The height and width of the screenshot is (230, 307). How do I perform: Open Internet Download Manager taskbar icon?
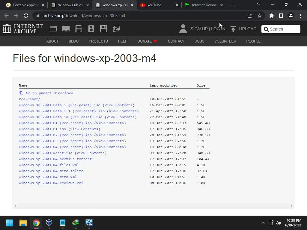tap(76, 223)
